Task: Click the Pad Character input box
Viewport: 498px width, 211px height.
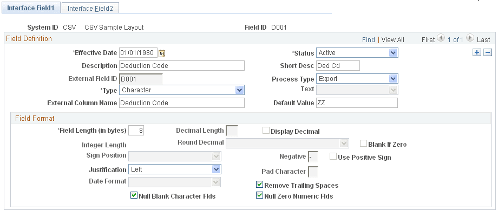Action: (x=313, y=172)
